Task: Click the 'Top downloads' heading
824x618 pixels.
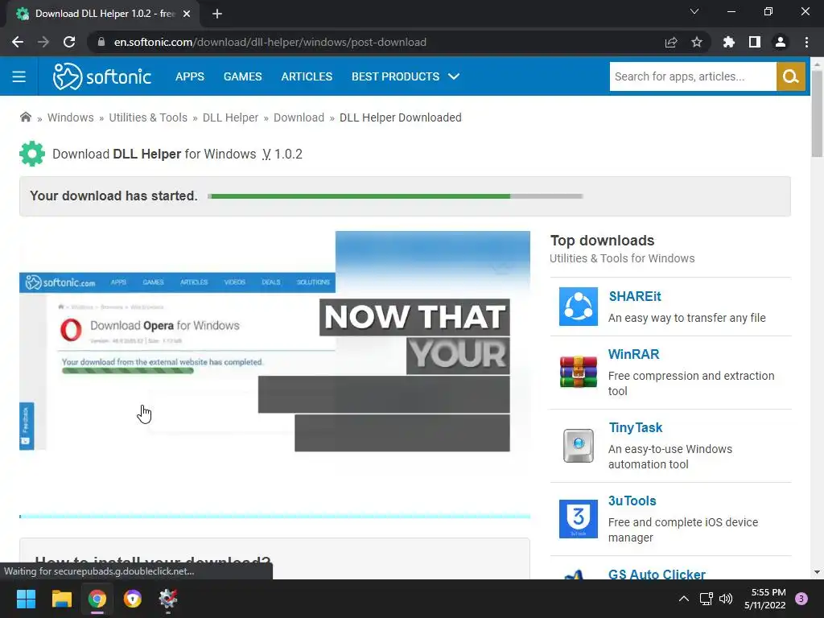Action: 602,241
